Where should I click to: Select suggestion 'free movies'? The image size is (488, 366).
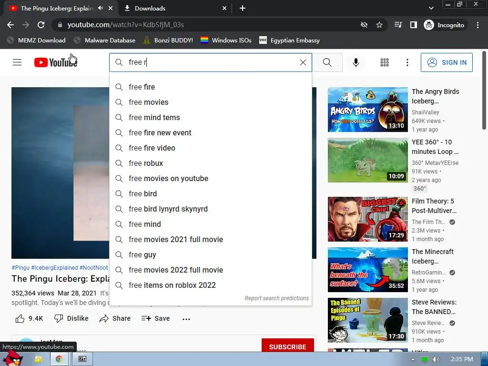coord(210,102)
